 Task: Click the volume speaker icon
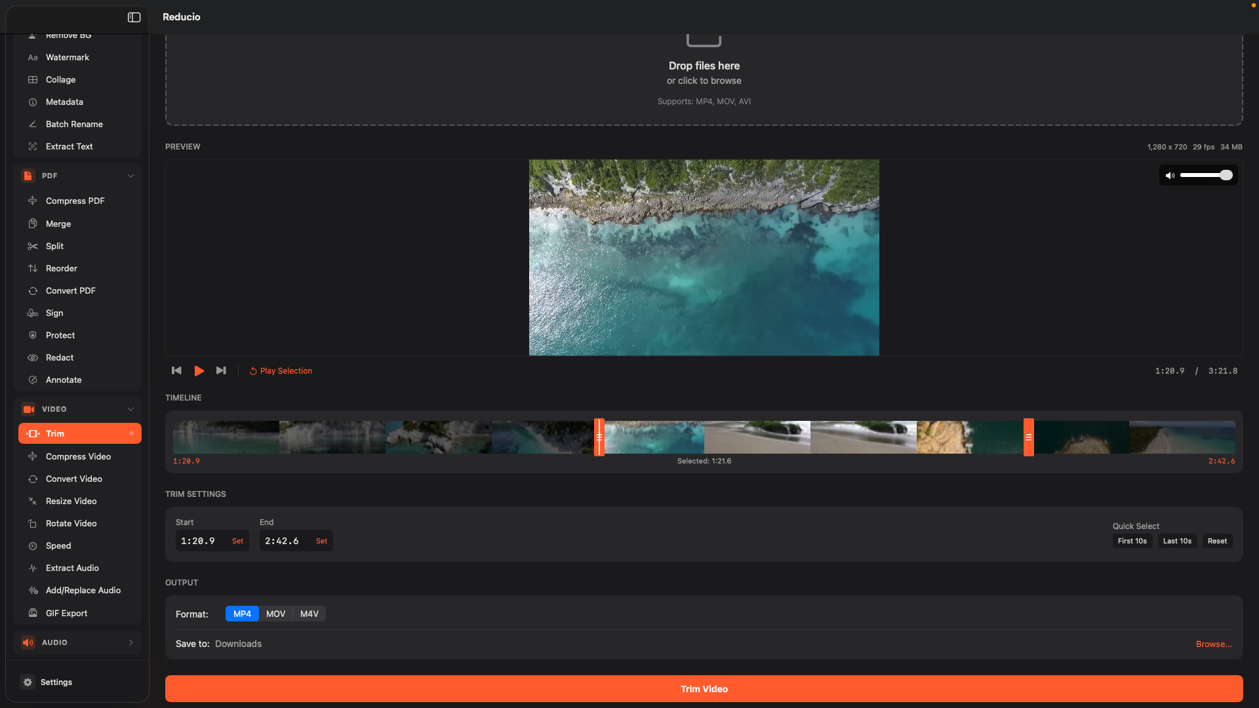1170,175
